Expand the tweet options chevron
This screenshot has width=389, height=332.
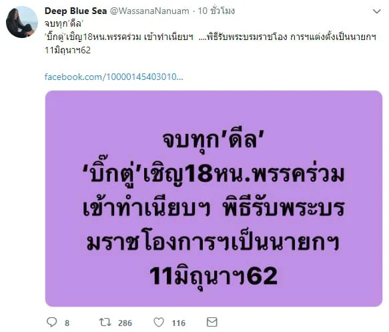[x=376, y=11]
